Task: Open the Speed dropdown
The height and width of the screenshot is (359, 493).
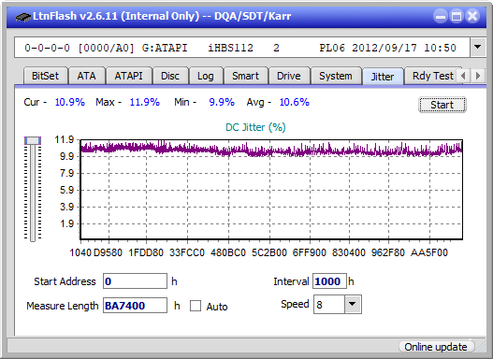Action: point(353,305)
